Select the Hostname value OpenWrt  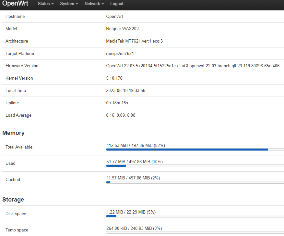[114, 16]
